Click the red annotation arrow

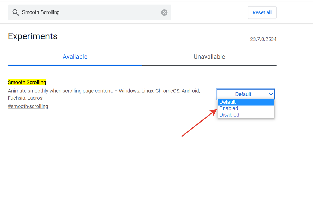click(x=200, y=123)
